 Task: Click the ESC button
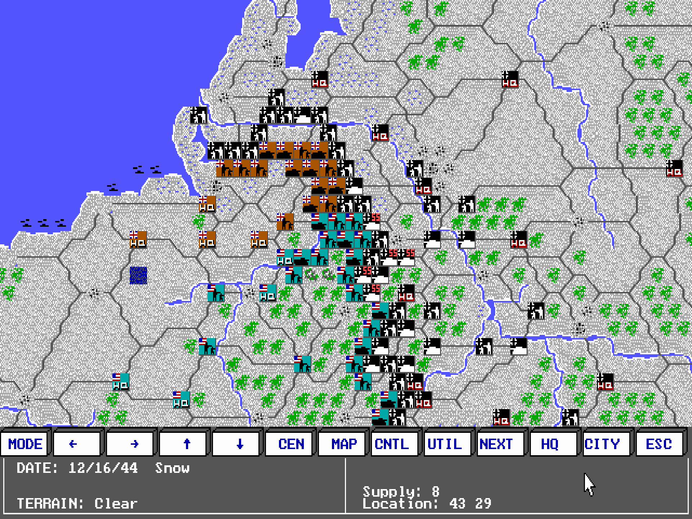coord(659,444)
